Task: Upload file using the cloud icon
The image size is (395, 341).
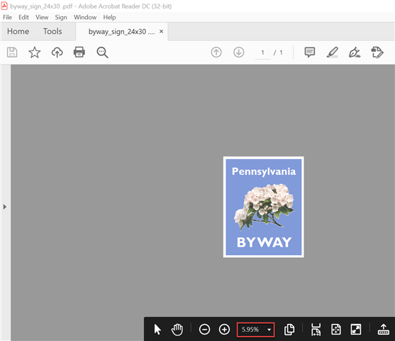Action: click(57, 53)
